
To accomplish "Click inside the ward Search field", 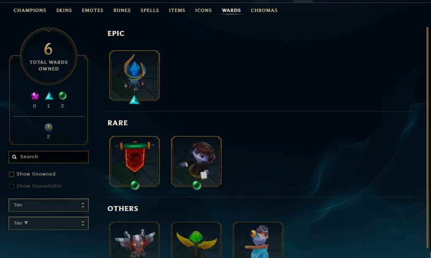I will 49,157.
